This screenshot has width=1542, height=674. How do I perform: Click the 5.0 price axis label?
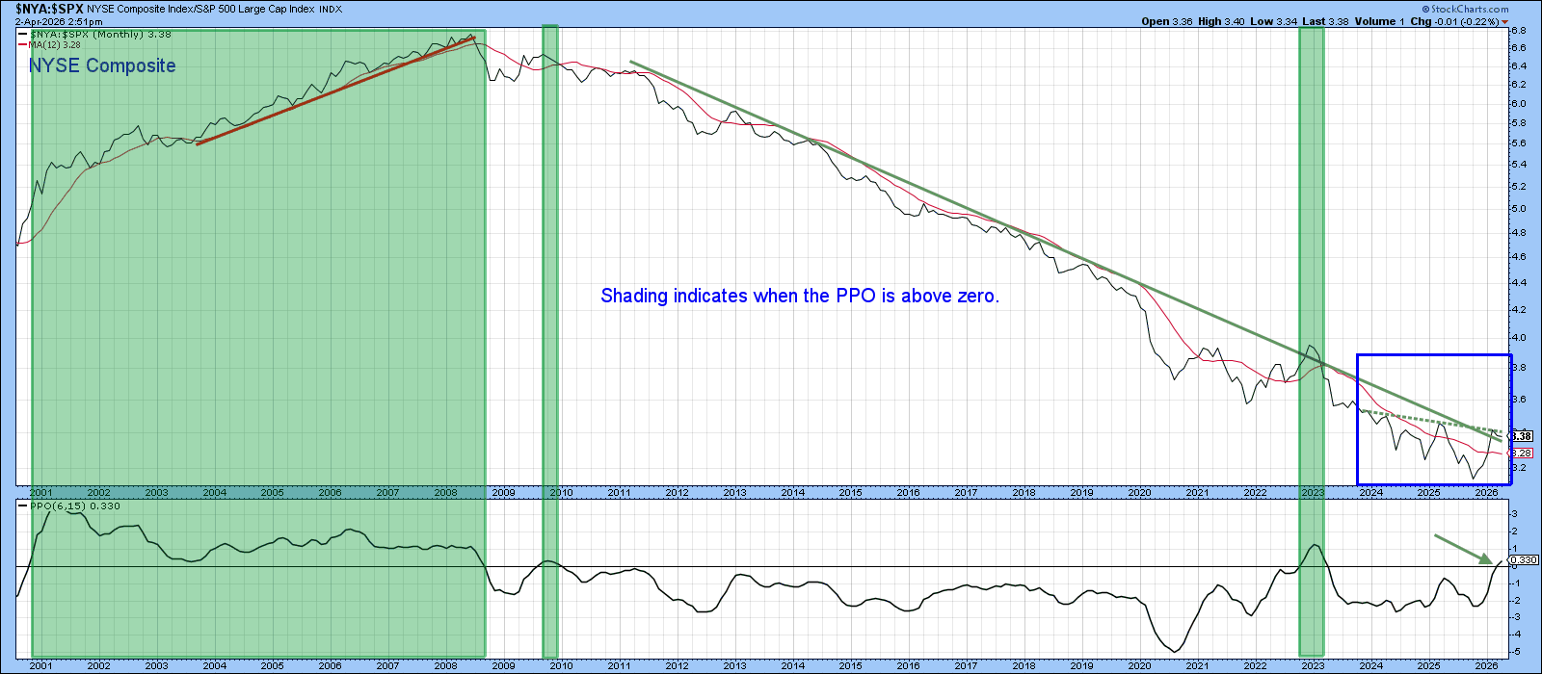coord(1518,209)
